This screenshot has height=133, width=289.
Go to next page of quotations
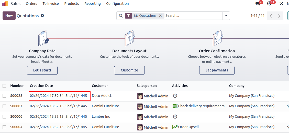(279, 16)
